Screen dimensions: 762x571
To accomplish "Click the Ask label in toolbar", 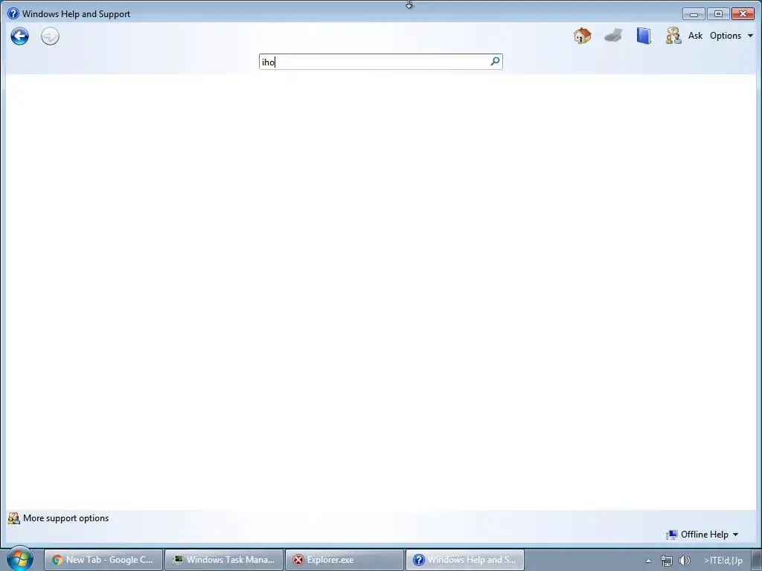I will pos(695,36).
